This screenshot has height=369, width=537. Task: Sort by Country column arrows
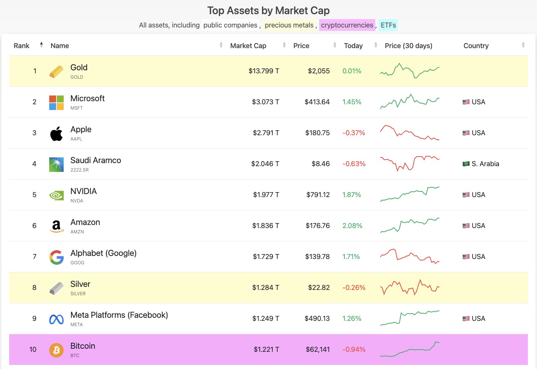pos(523,45)
